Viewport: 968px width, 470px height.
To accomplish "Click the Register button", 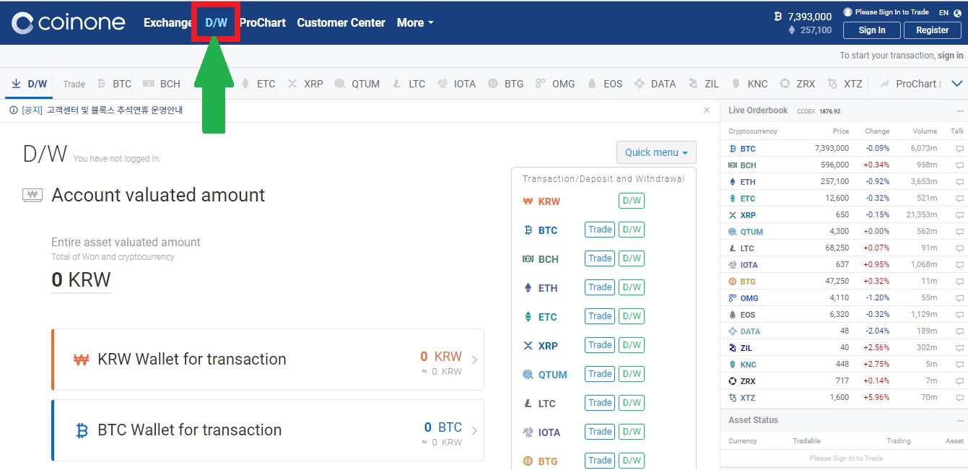I will [933, 30].
